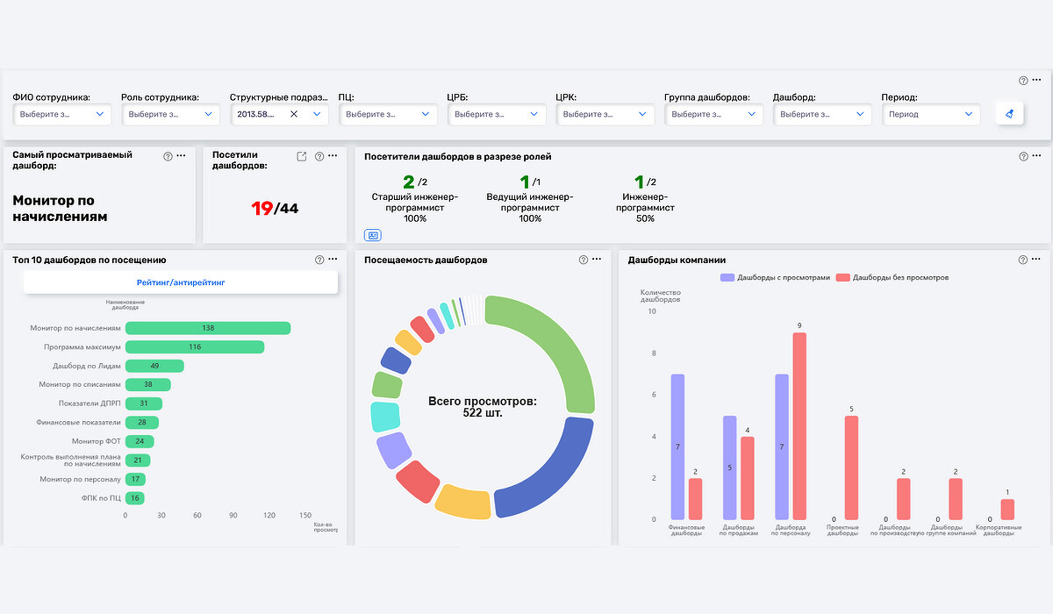The width and height of the screenshot is (1053, 614).
Task: Open three-dot menu on Дашборды компании card
Action: (1036, 260)
